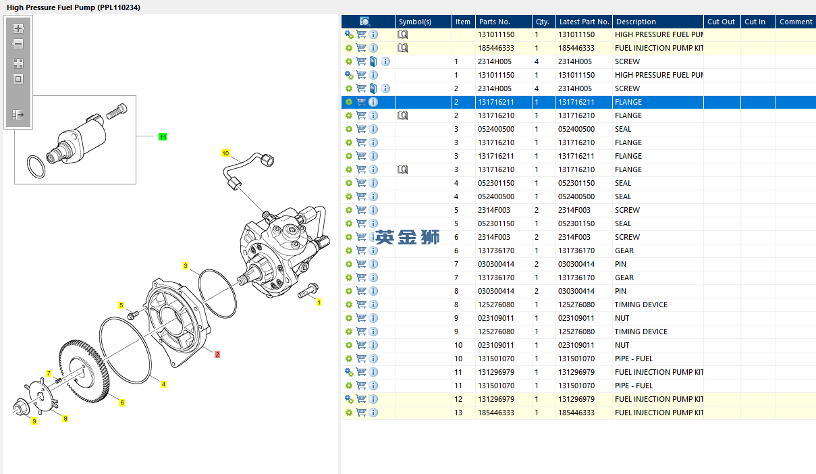Click the list-with-arrow icon in diagram toolbar
This screenshot has width=816, height=474.
[x=18, y=115]
